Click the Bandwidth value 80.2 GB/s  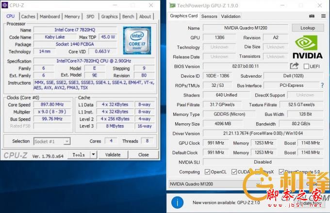[x=301, y=124]
